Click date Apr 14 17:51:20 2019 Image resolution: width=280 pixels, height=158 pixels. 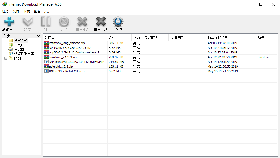(x=222, y=62)
